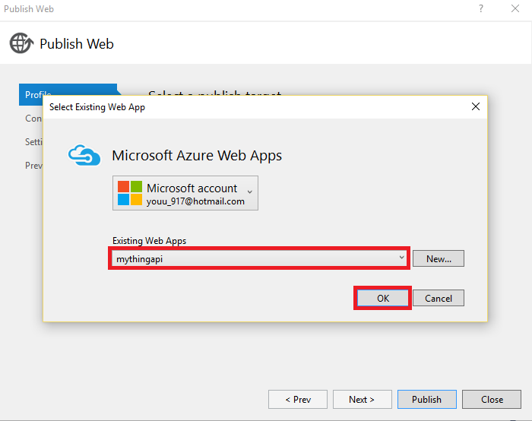Close the Publish Web window with X
Viewport: 532px width, 421px height.
[x=516, y=8]
